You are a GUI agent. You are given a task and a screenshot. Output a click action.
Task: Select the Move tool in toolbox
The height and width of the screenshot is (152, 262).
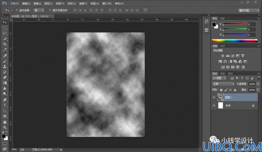pyautogui.click(x=5, y=22)
